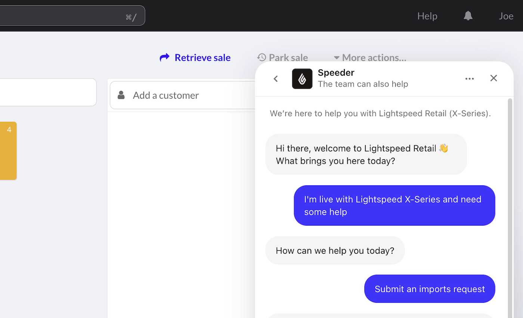
Task: Click the "We're here to help you" intro text
Action: click(x=380, y=113)
